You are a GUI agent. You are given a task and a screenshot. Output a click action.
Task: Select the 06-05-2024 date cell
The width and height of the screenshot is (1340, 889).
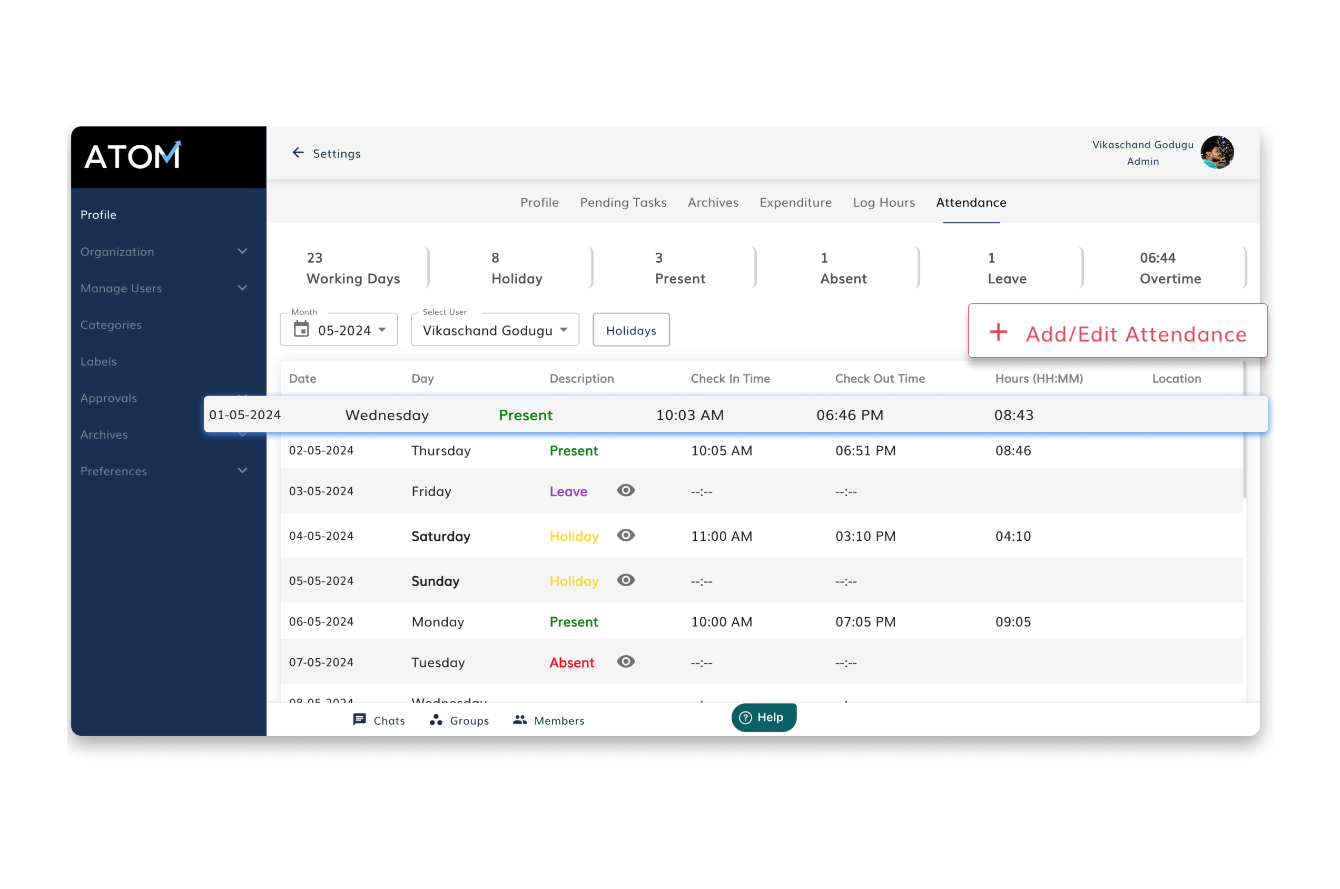321,621
